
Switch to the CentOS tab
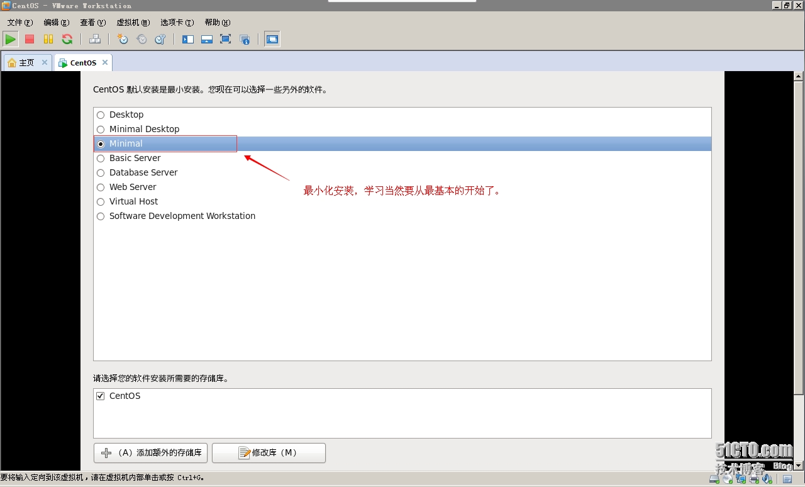coord(83,63)
